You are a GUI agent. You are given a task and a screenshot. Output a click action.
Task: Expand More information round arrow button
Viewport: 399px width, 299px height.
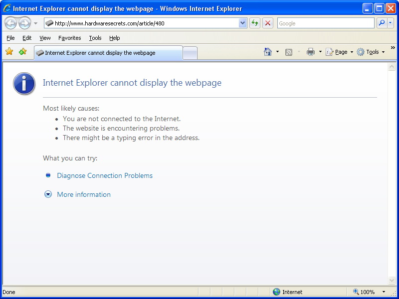point(48,194)
